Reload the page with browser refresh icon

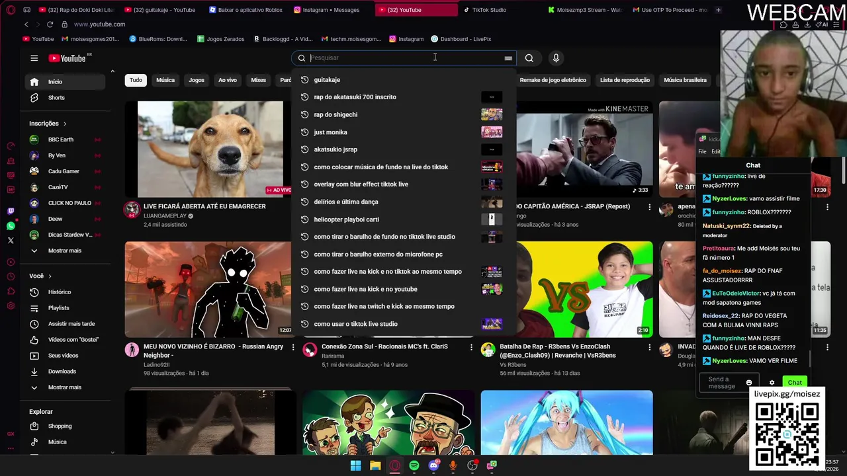50,24
